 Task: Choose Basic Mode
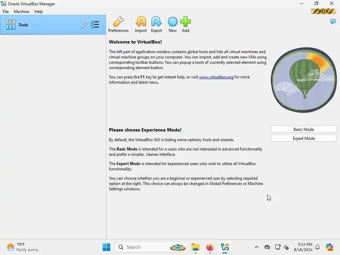[303, 129]
